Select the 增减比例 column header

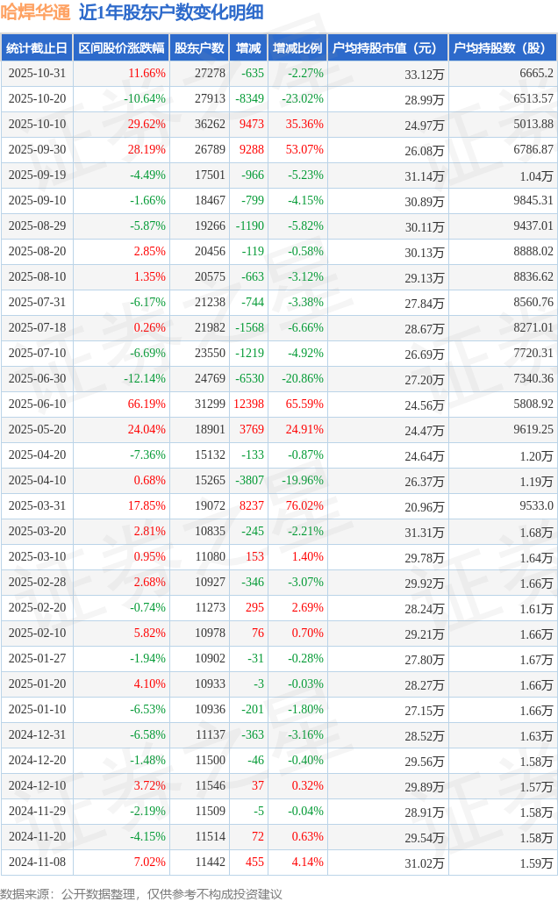tap(297, 47)
